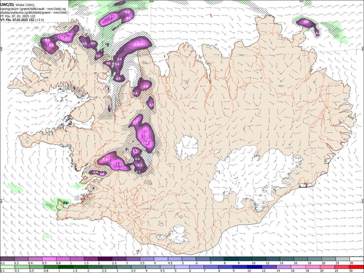
Task: Select the pale grey swatch at 25 on purple scale
Action: 342,259
